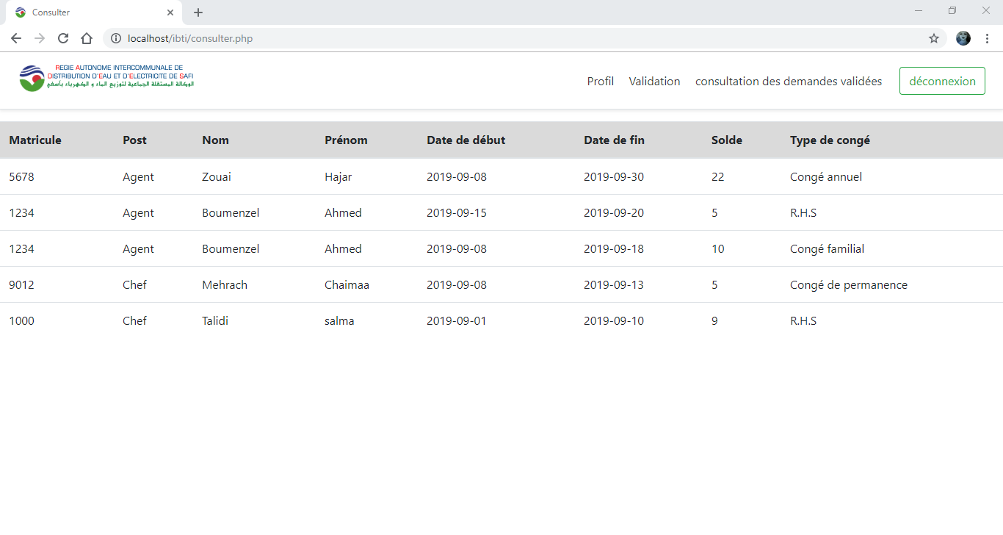This screenshot has width=1003, height=535.
Task: Reload the consulter.php page
Action: 63,37
